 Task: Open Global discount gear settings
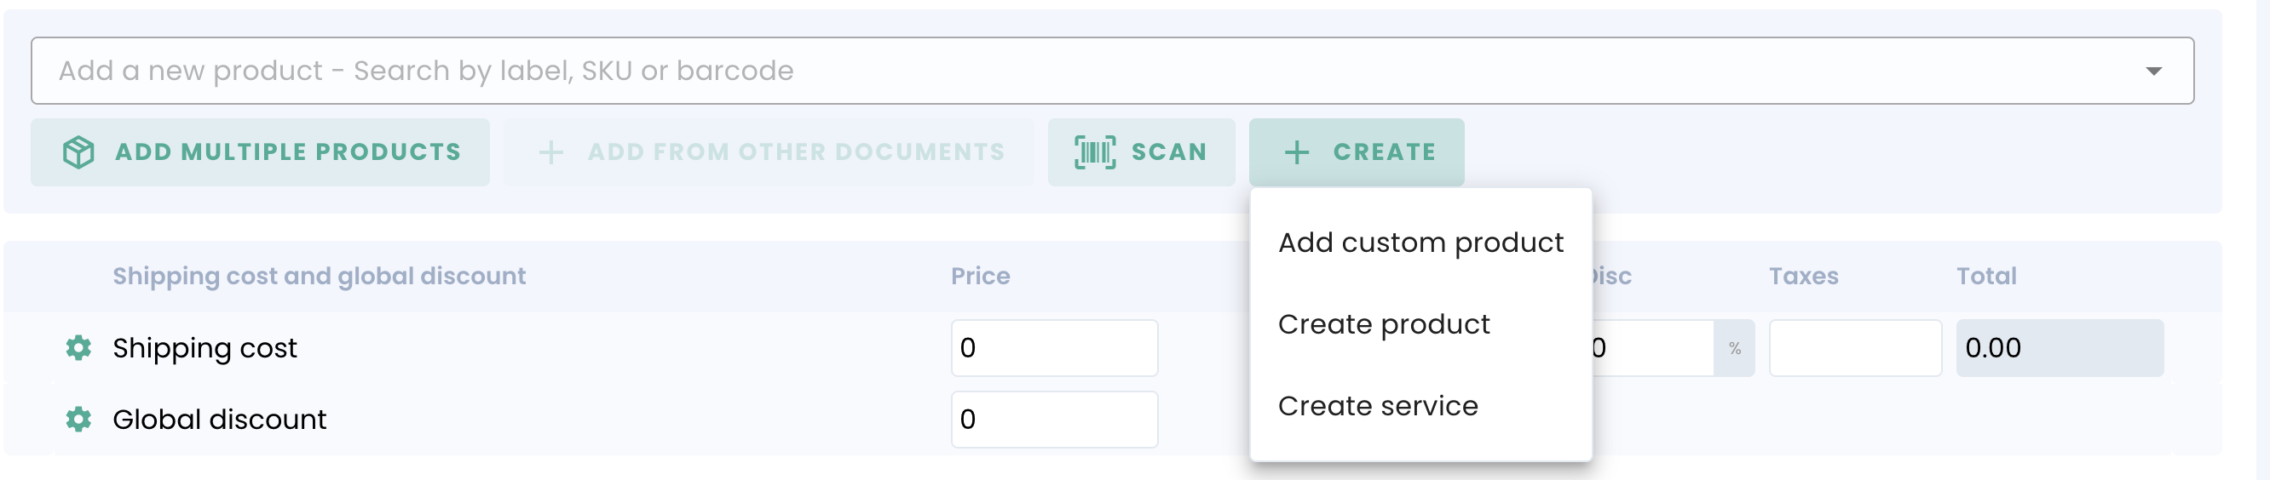point(78,420)
